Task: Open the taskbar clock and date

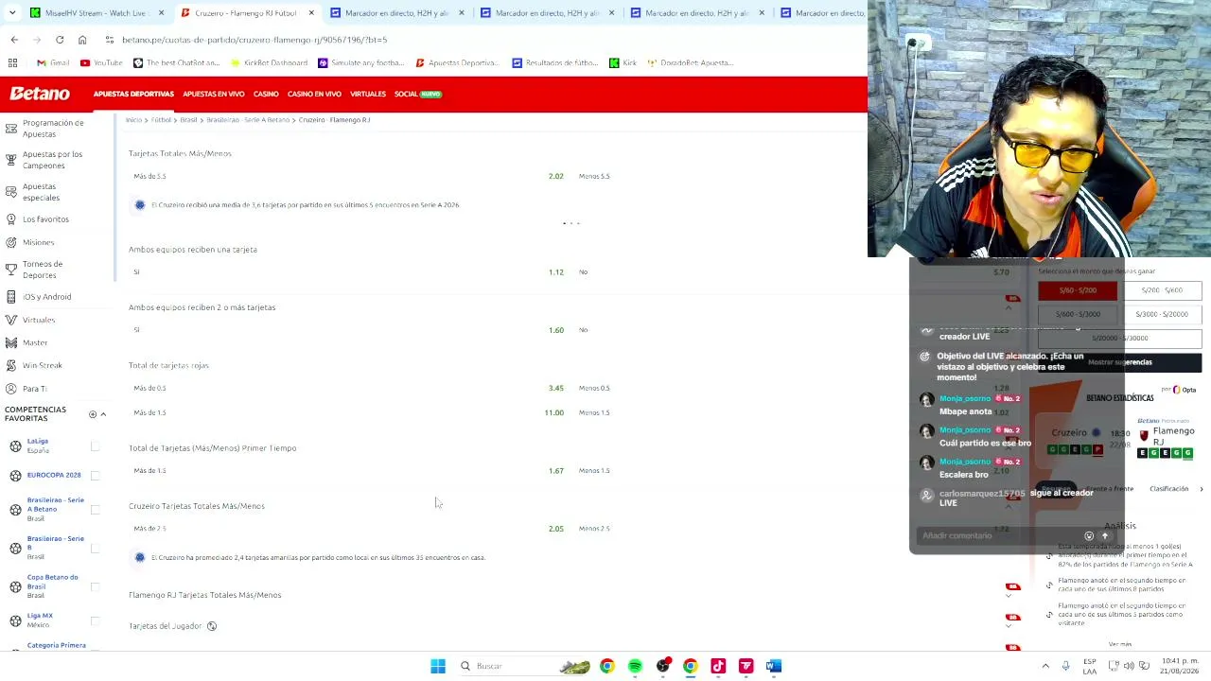Action: [1182, 666]
